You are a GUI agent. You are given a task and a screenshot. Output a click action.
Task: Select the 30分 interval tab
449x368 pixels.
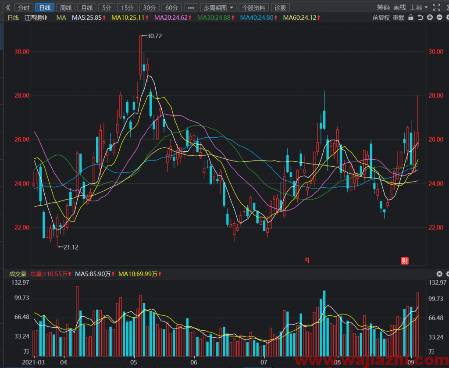tap(149, 8)
